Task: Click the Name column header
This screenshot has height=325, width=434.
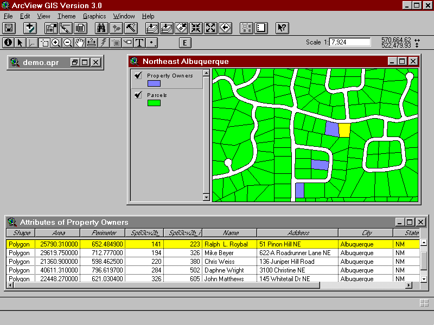Action: point(229,233)
